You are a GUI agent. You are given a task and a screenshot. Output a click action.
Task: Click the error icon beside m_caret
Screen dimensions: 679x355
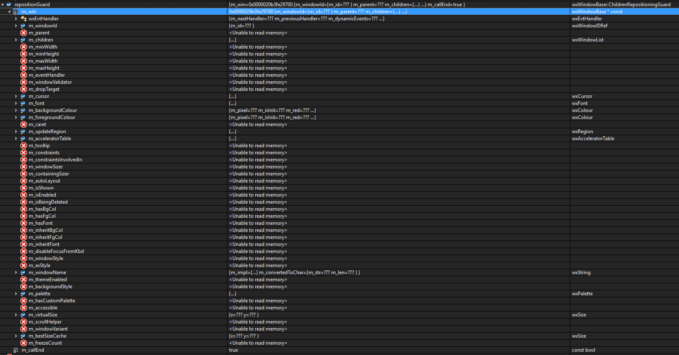coord(24,124)
